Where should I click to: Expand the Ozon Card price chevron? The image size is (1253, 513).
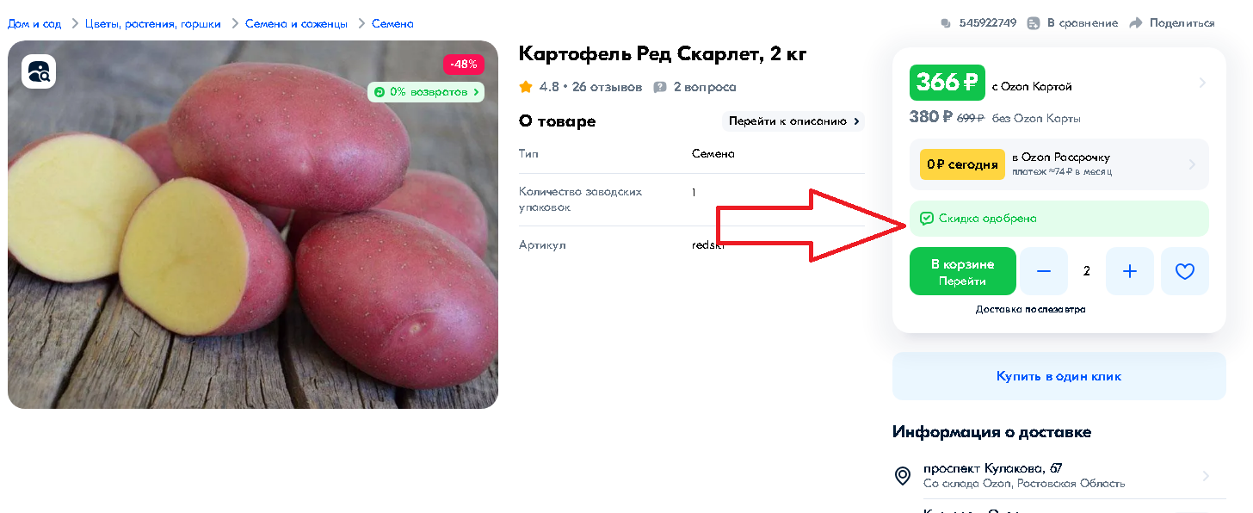coord(1202,83)
